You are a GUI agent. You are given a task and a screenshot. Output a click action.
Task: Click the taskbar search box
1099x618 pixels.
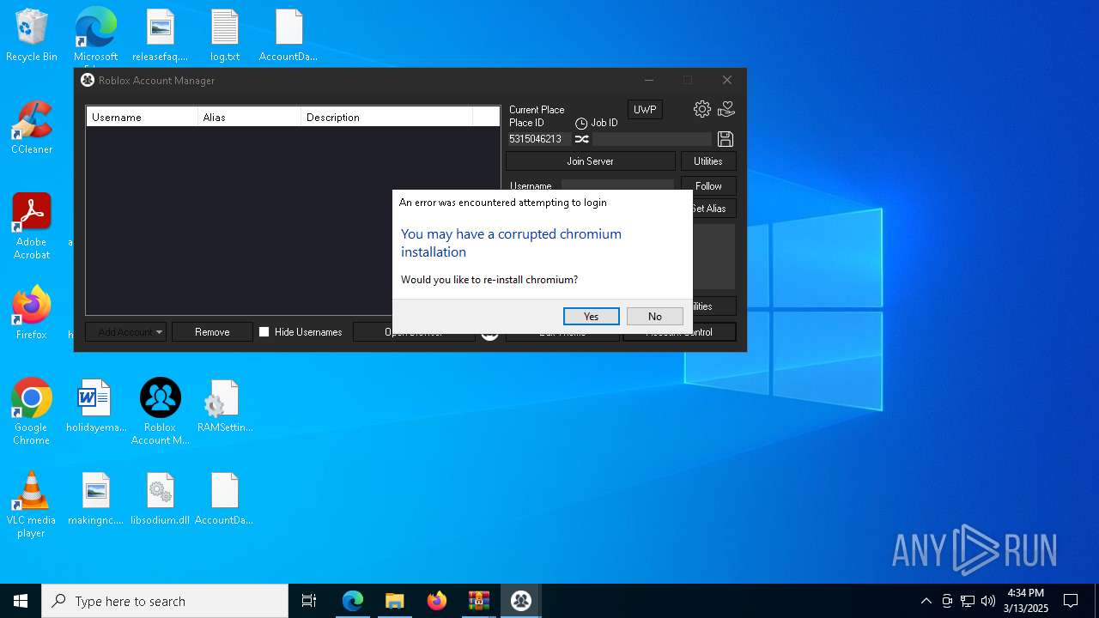tap(165, 601)
